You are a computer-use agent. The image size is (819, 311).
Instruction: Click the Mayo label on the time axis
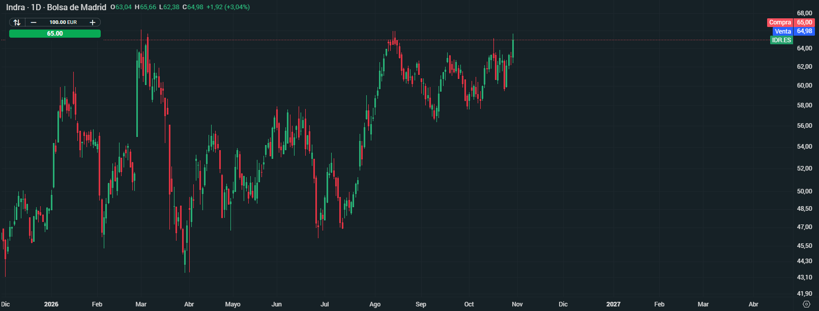(x=233, y=304)
